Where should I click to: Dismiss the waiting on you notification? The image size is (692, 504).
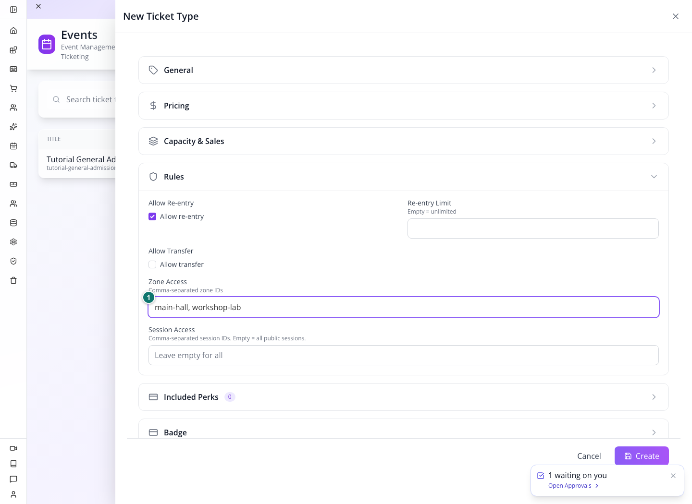coord(673,476)
